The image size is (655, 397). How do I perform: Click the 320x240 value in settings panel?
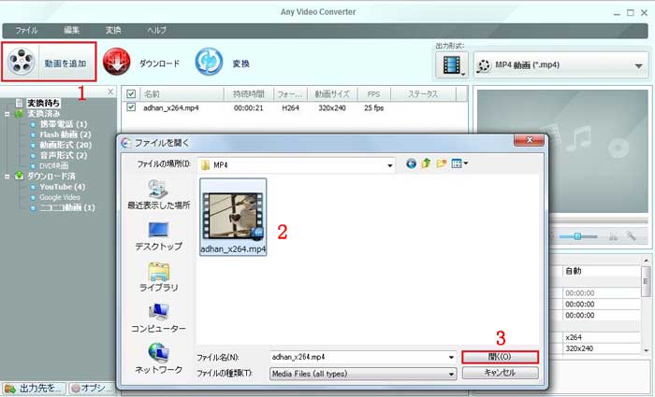pyautogui.click(x=579, y=348)
